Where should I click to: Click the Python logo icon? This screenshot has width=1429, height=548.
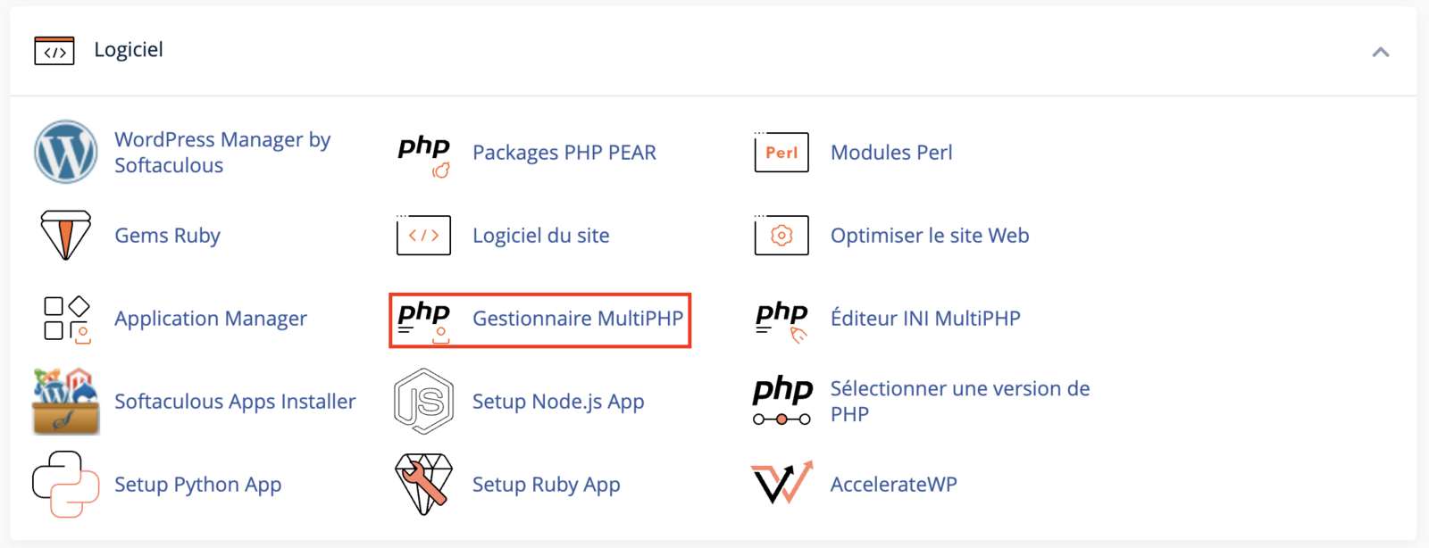point(65,484)
